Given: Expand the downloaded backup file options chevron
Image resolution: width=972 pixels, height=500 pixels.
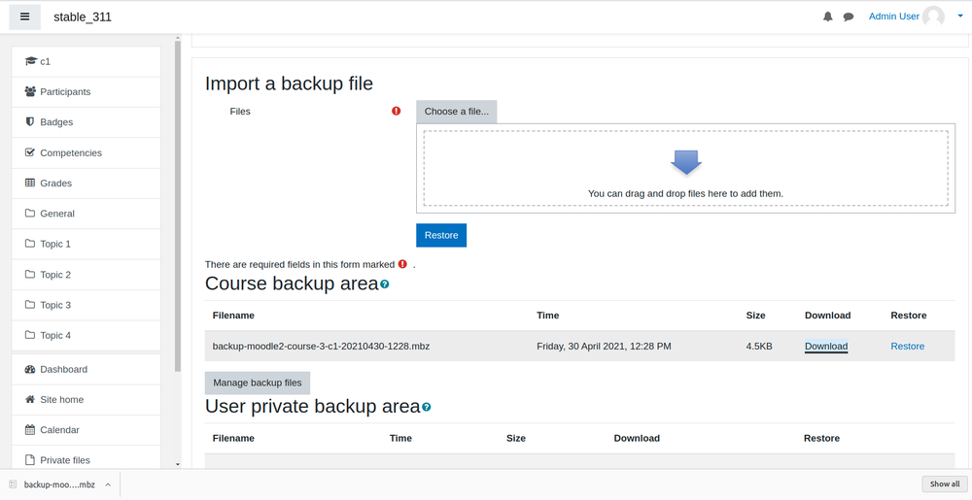Looking at the screenshot, I should coord(108,484).
